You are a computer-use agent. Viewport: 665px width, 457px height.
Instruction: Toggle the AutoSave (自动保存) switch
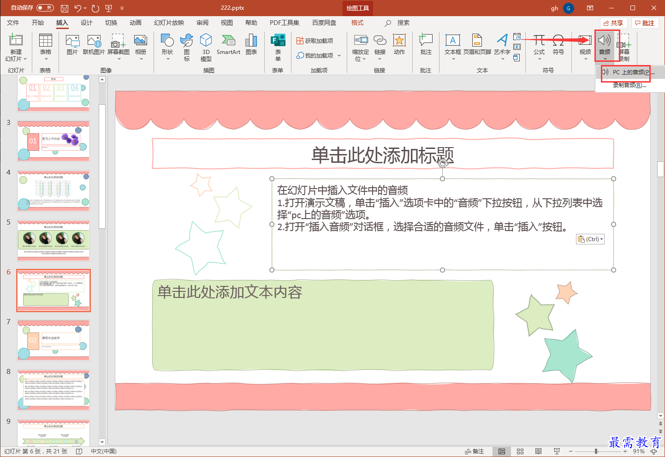(45, 8)
